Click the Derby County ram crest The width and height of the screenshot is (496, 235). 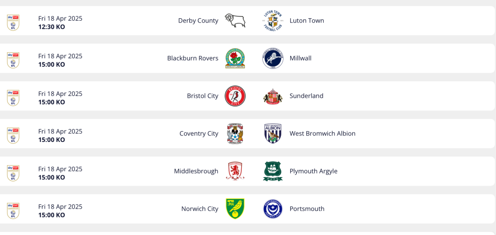(235, 21)
